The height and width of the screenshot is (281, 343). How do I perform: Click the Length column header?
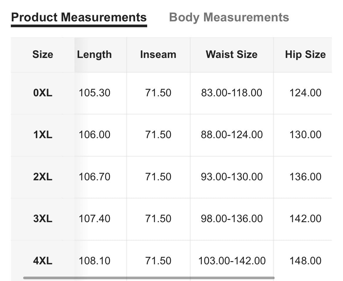coord(94,54)
